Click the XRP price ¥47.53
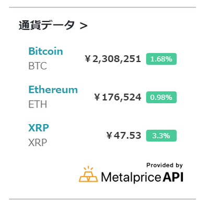Viewport: 209px width, 207px height. (x=124, y=136)
